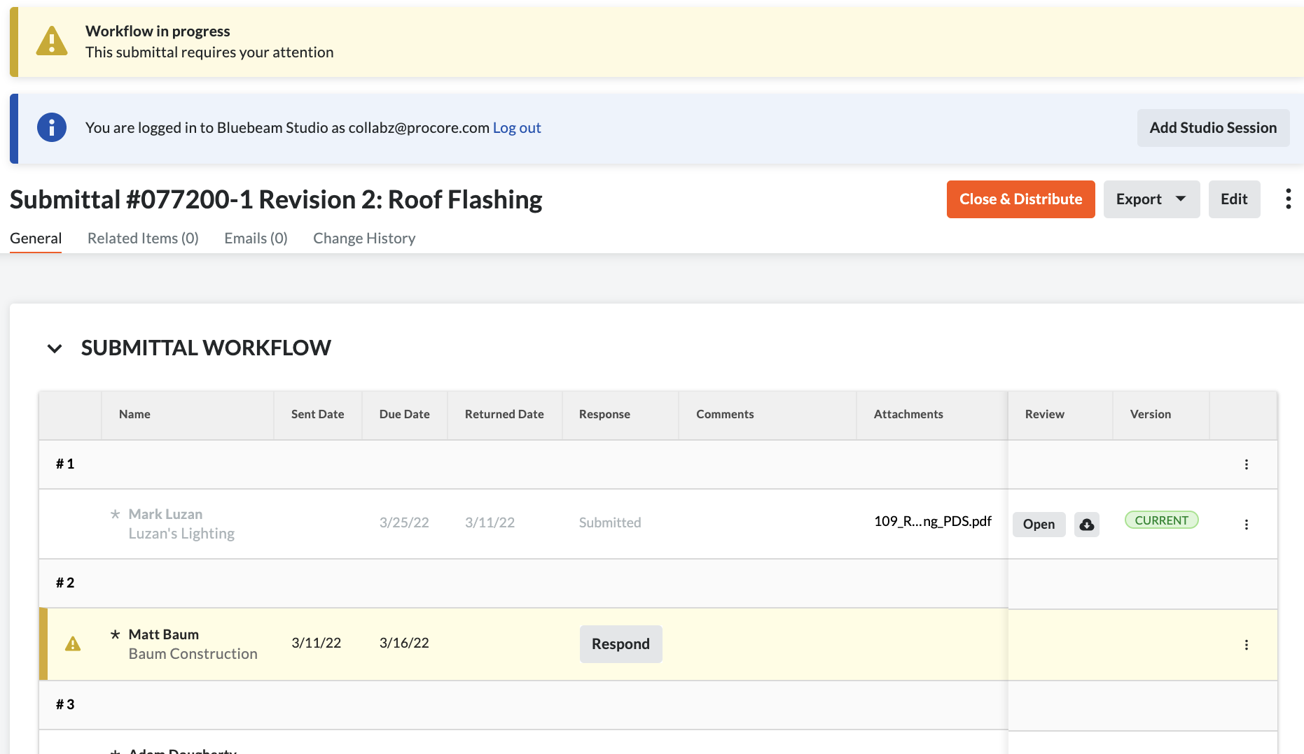Click the Respond button

(620, 644)
